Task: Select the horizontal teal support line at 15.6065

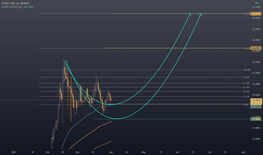Action: tap(172, 119)
